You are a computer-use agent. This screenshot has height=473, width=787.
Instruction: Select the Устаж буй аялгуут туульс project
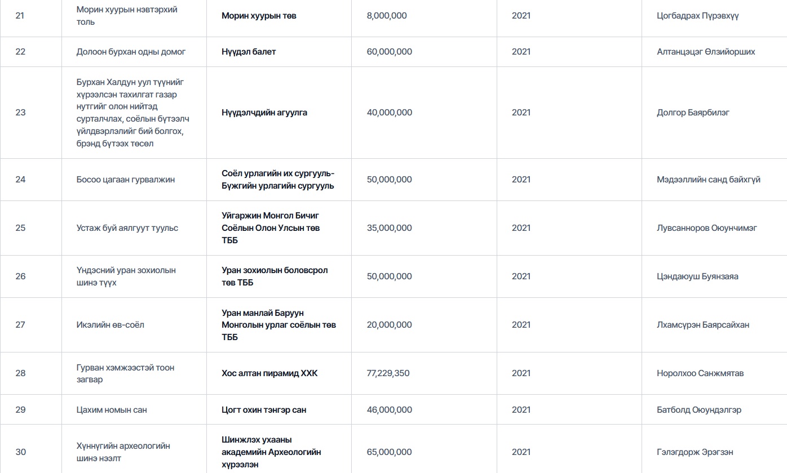[x=127, y=228]
